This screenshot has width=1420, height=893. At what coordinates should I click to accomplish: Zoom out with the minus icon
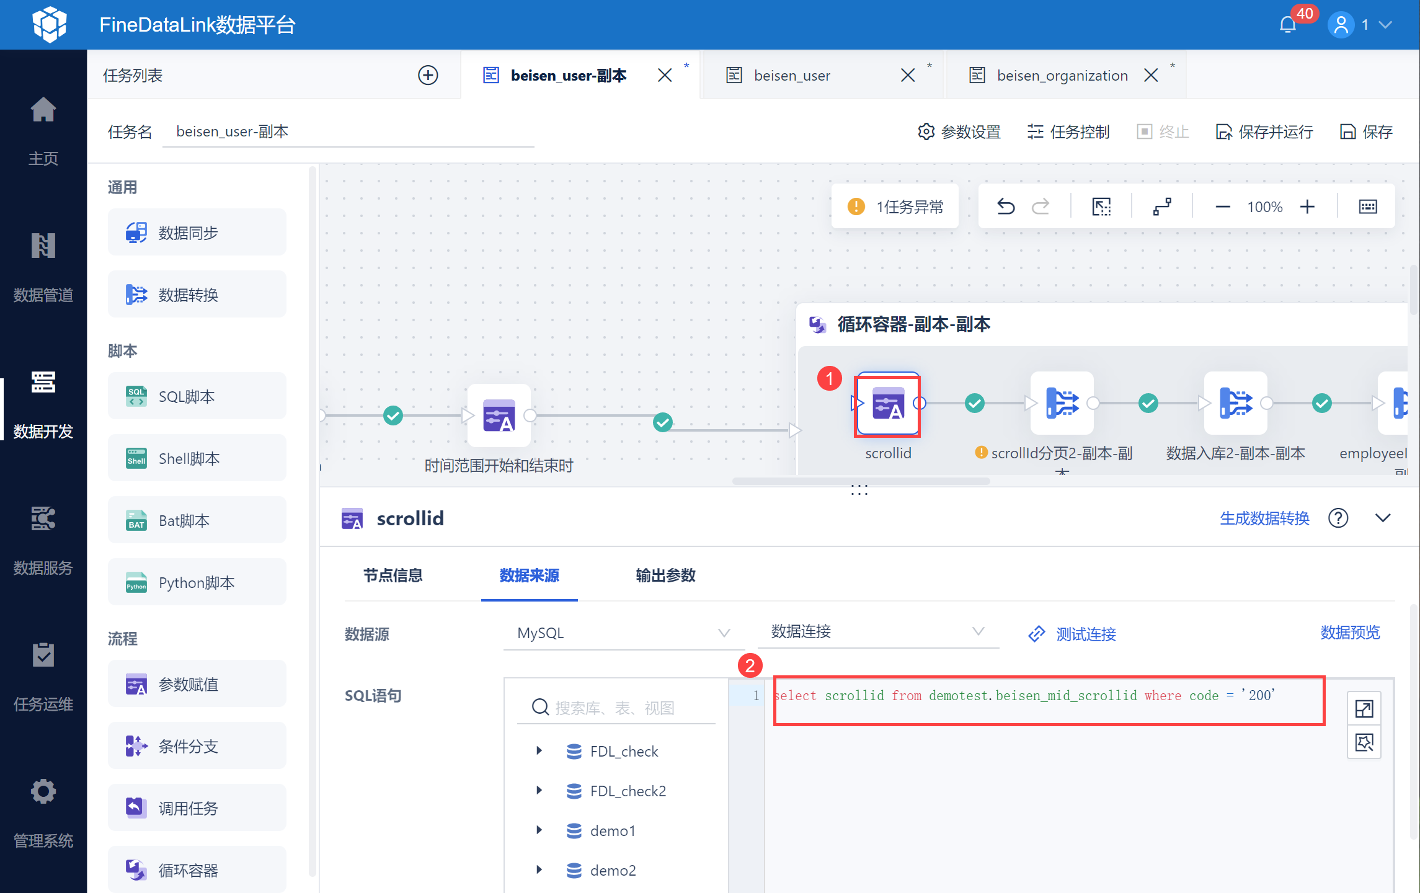click(1222, 207)
